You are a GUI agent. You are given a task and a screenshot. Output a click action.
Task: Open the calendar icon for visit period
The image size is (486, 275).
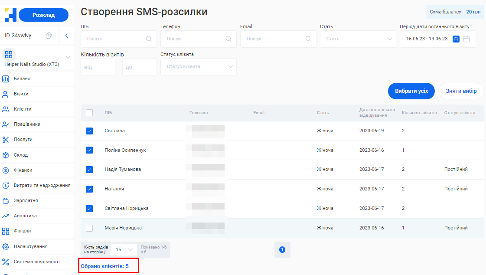466,39
